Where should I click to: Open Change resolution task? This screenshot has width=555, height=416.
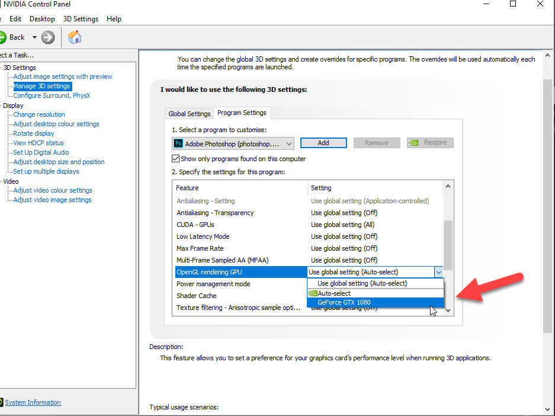(x=39, y=114)
